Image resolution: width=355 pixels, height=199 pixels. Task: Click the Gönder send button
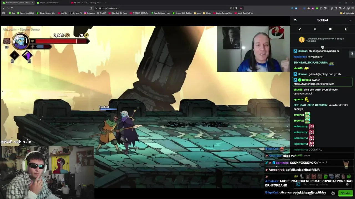(x=346, y=193)
